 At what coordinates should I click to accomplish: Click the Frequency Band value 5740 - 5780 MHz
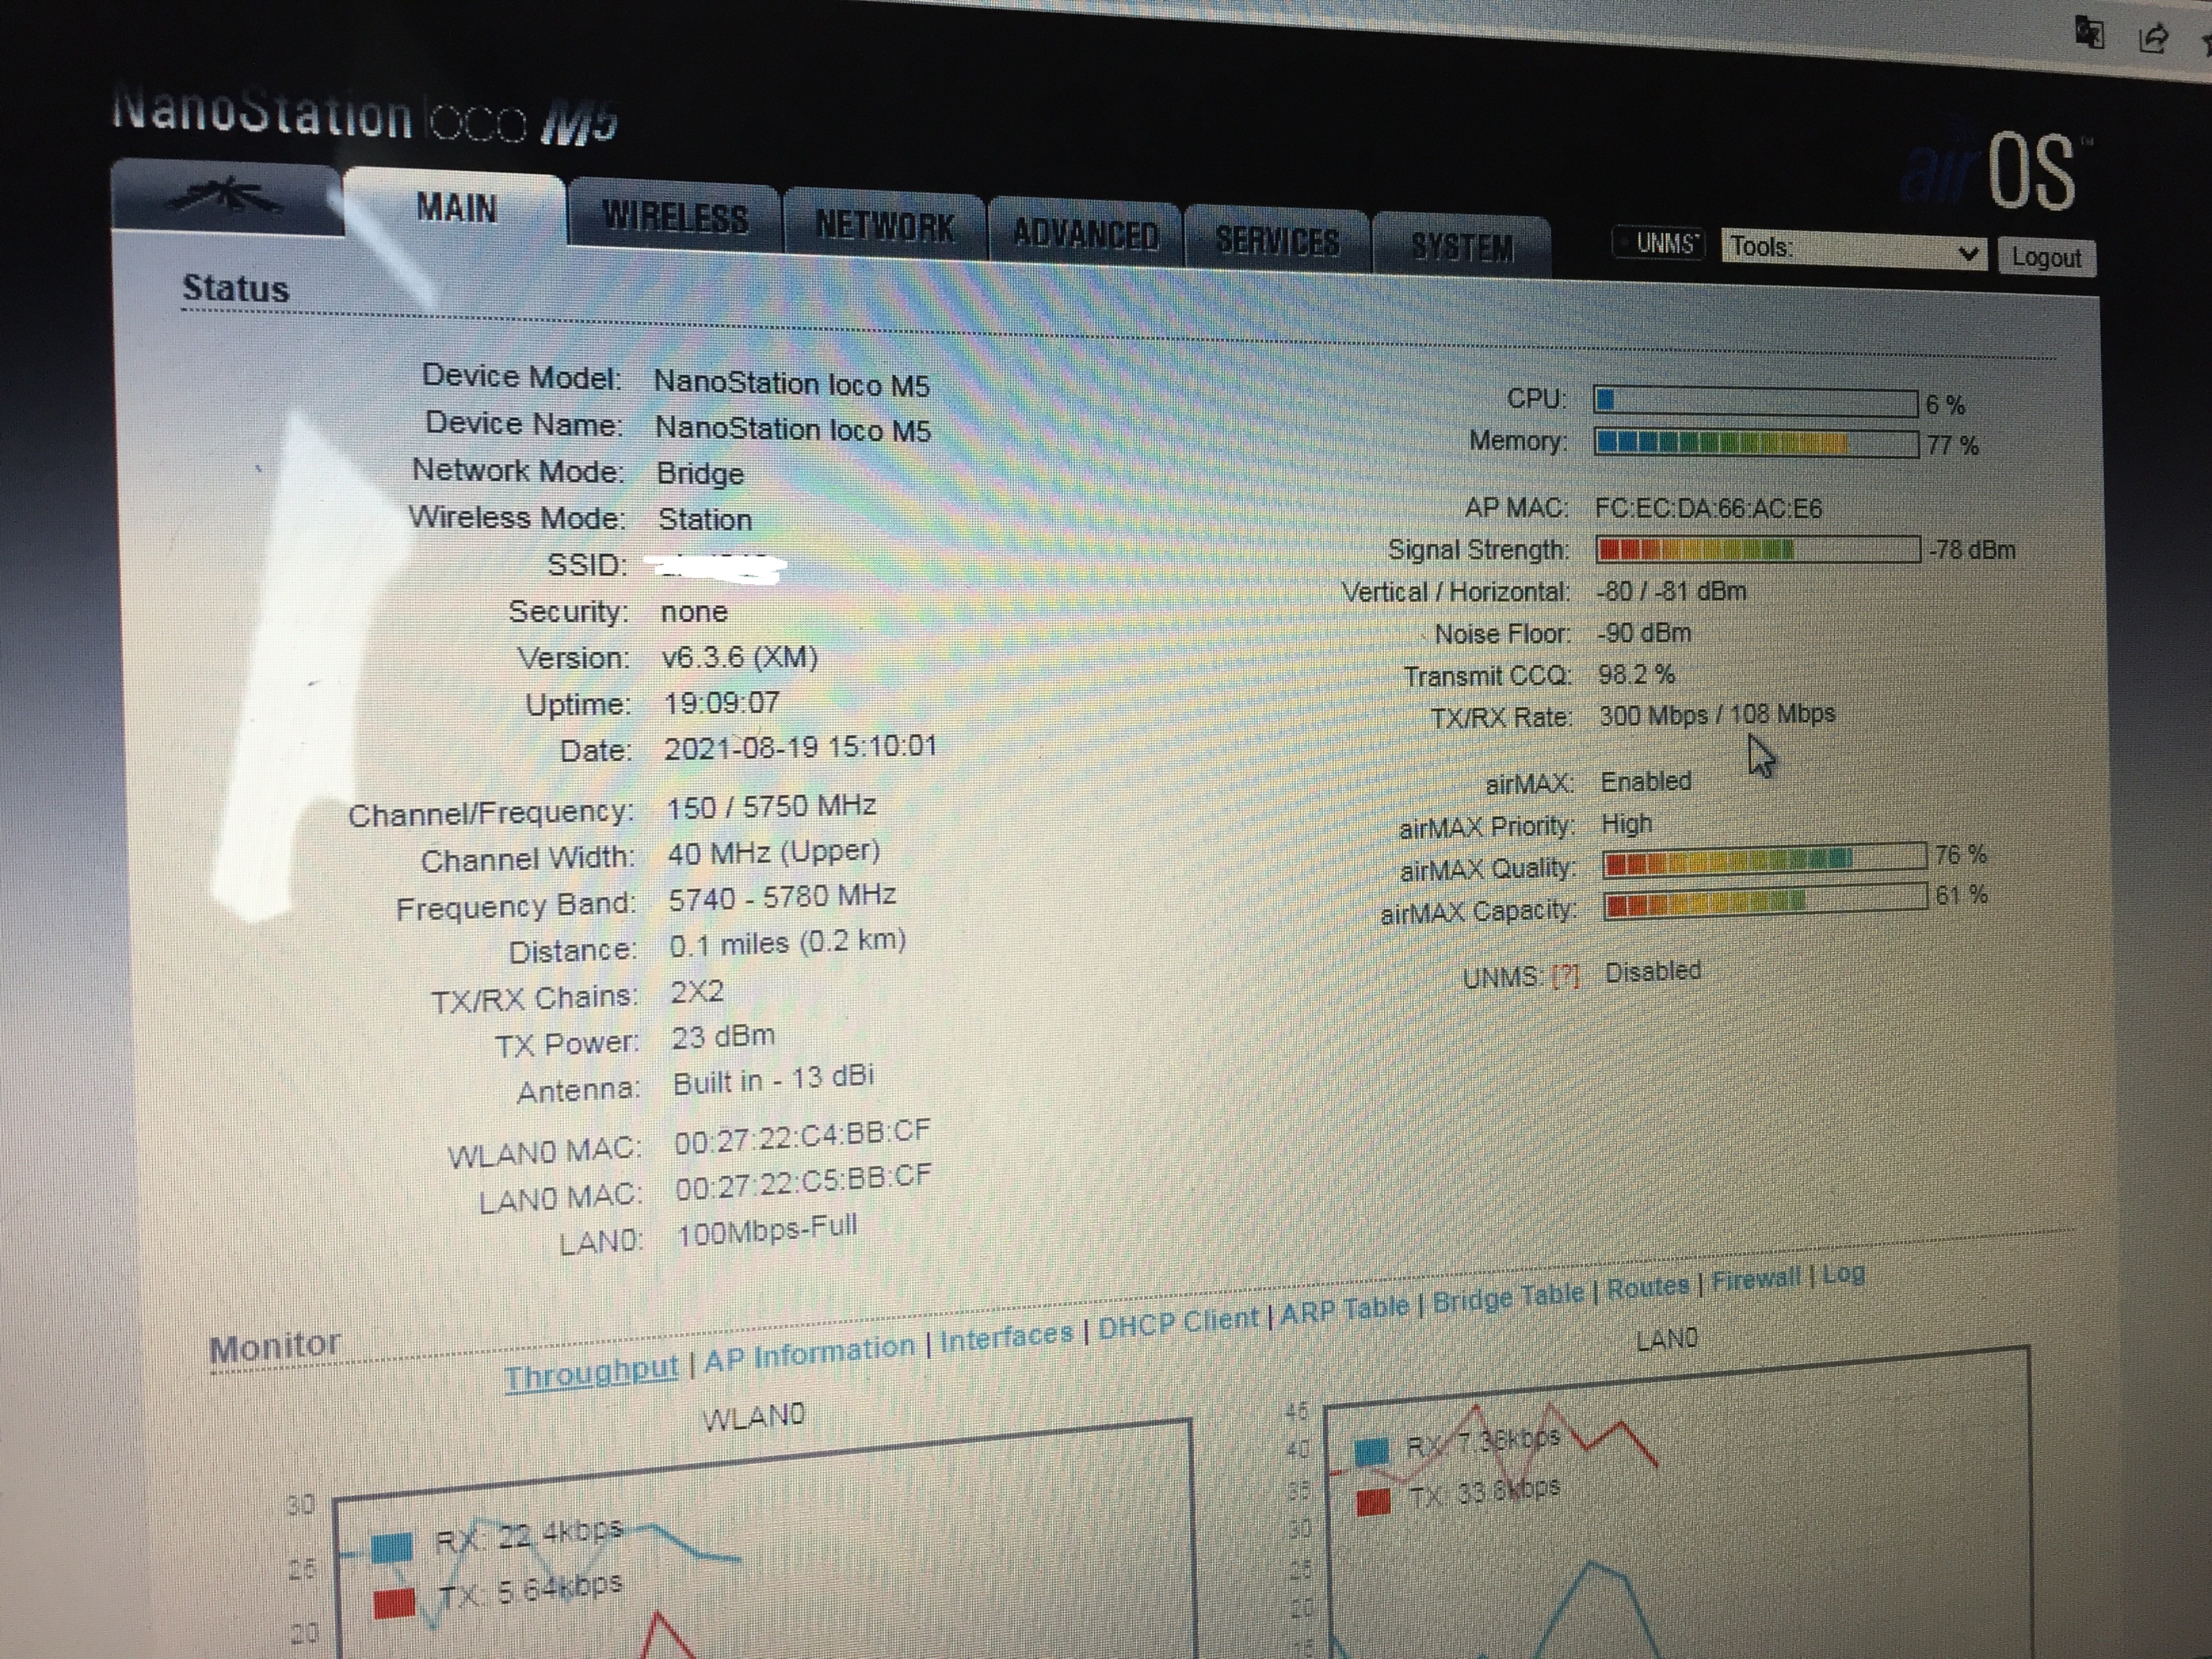pos(782,897)
